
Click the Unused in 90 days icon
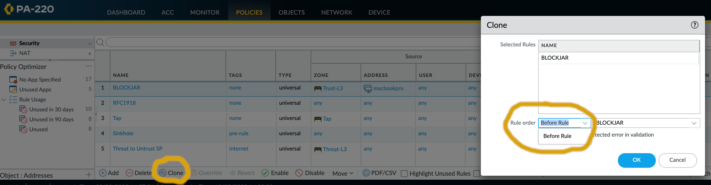click(x=23, y=119)
